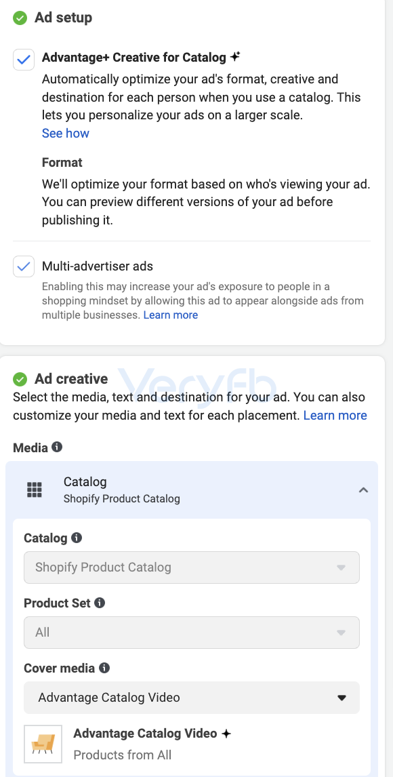Click the Catalog field info icon

pos(77,538)
